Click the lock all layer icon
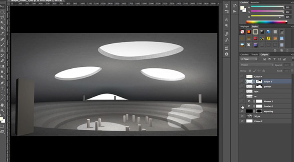The height and width of the screenshot is (162, 294). click(263, 71)
